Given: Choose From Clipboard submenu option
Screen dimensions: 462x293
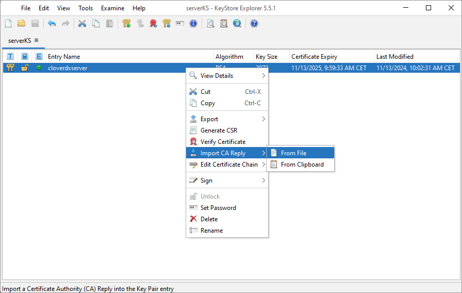Looking at the screenshot, I should coord(302,165).
